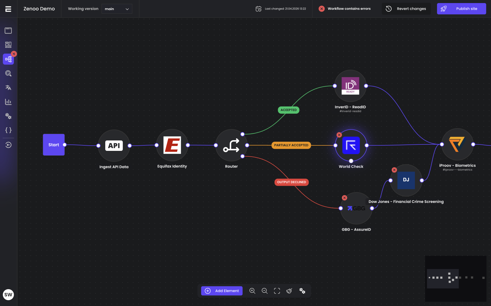Click the ACCEPTED route label
Screen dimensions: 491x306
pos(288,110)
